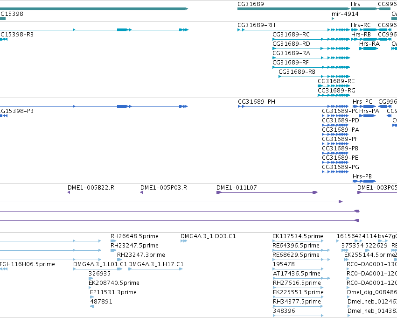Screen dimensions: 397x318
Task: Select the 375354 feature label
Action: (352, 246)
